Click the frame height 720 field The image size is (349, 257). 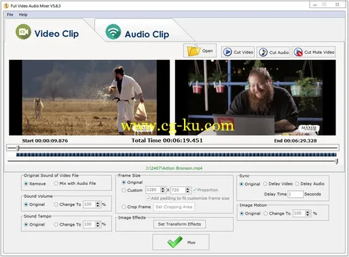(178, 190)
